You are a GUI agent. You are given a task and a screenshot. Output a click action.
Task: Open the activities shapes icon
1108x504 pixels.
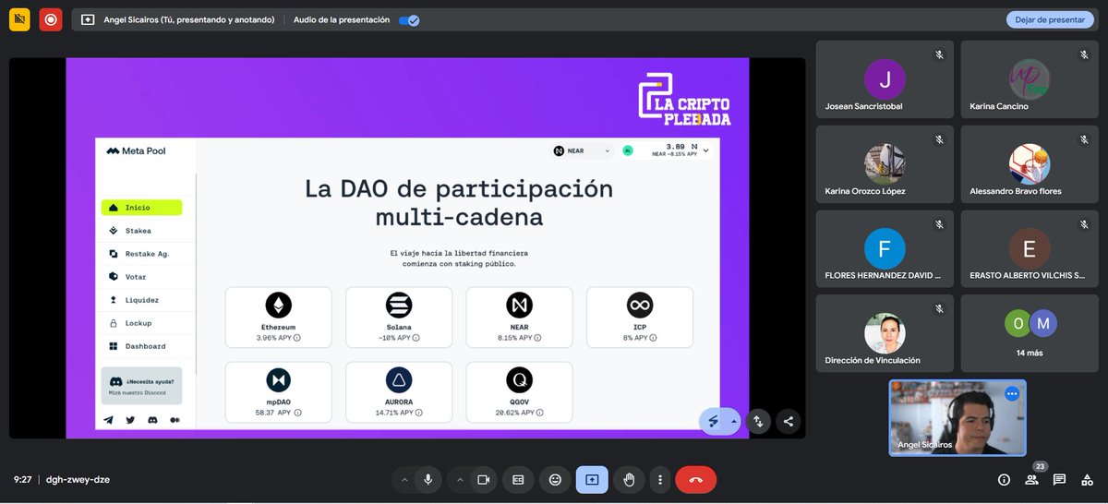point(1087,480)
